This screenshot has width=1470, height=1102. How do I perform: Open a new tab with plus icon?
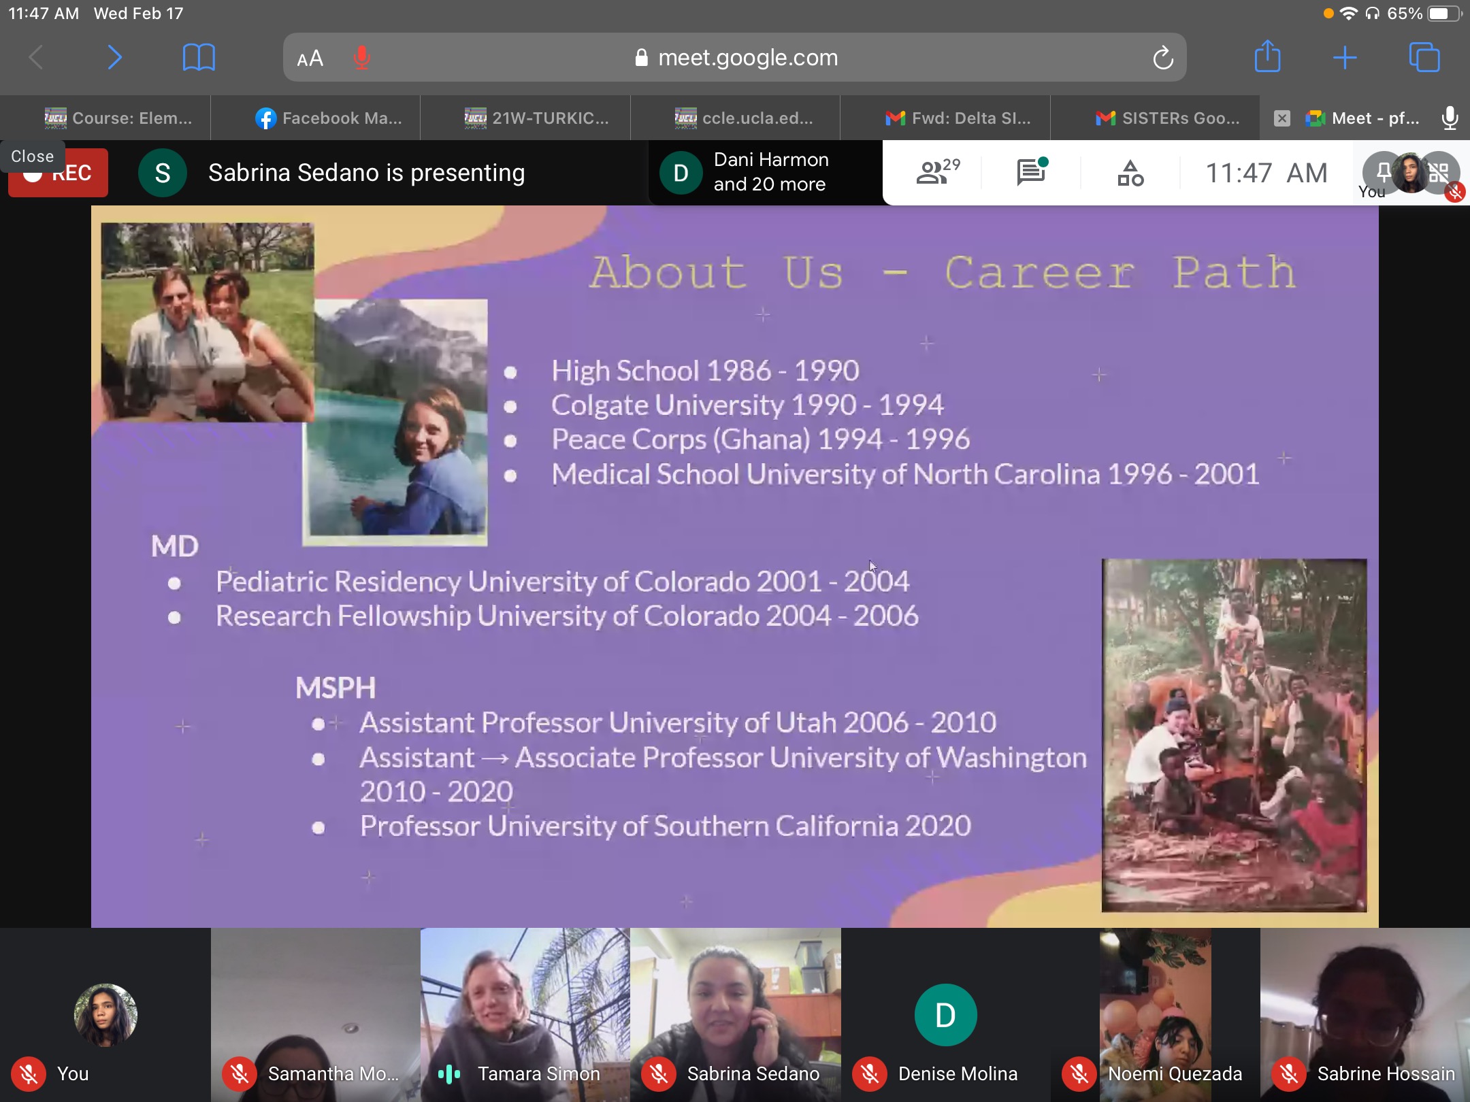(x=1345, y=57)
